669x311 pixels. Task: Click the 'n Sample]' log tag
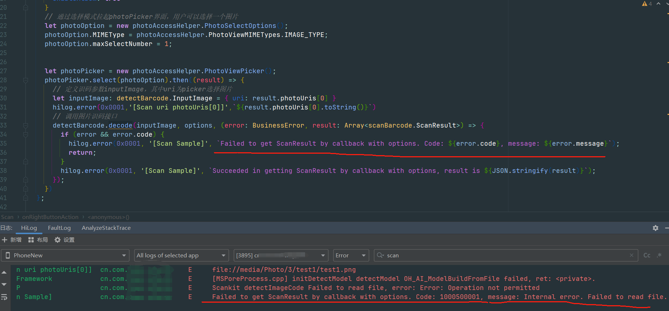pos(34,297)
